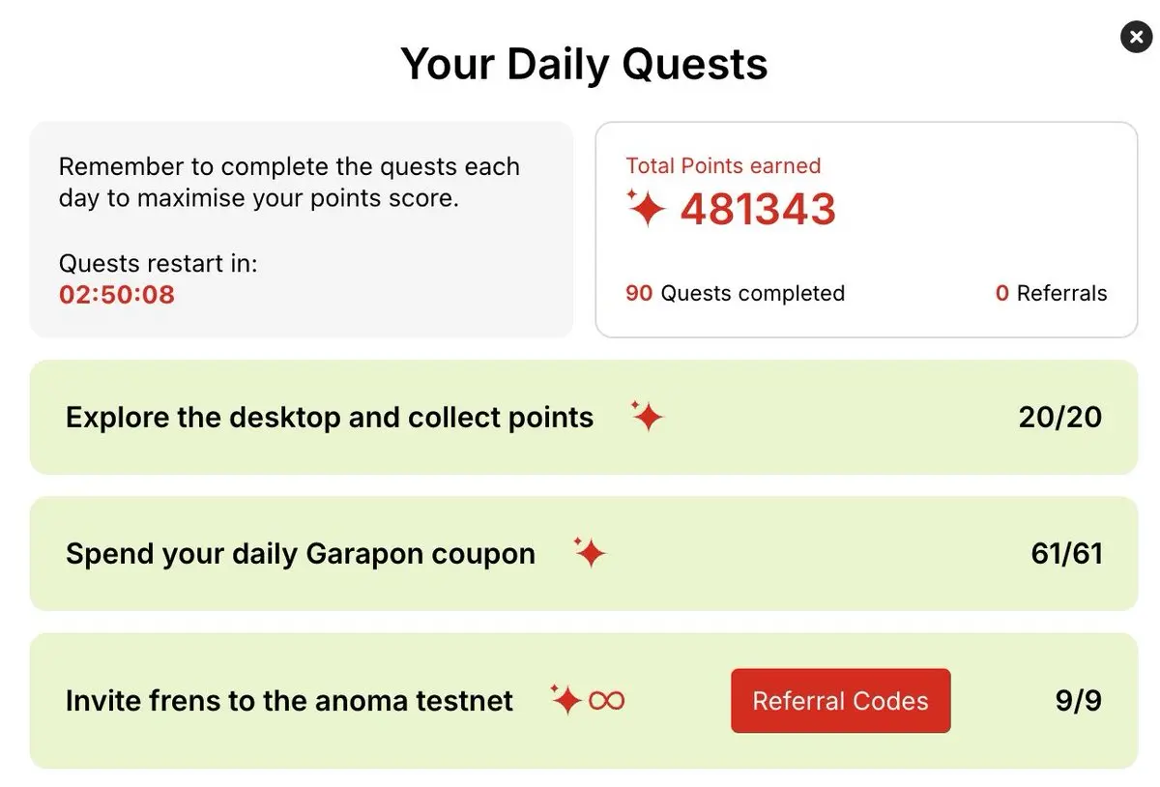This screenshot has height=787, width=1160.
Task: Click the 90 Quests completed stat
Action: pos(735,293)
